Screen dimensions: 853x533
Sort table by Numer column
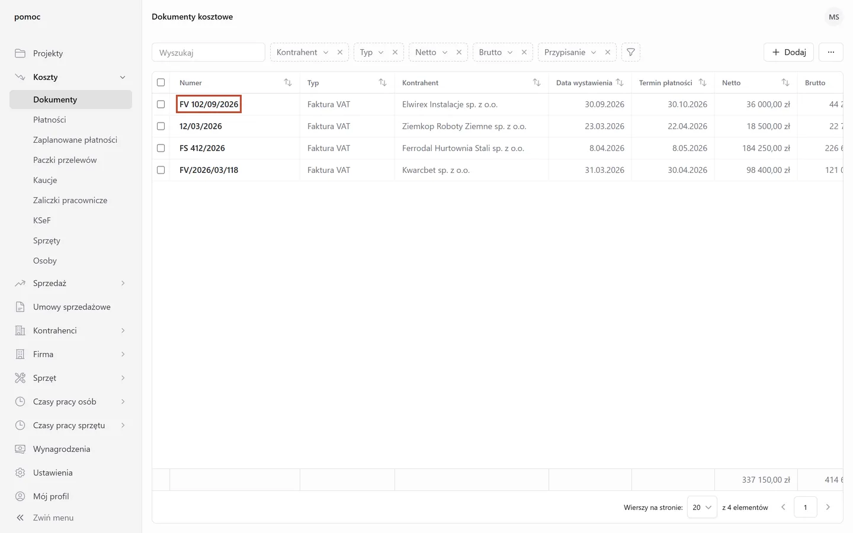coord(288,82)
